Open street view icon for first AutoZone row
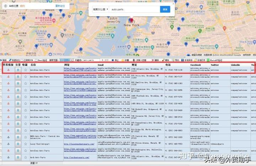Screen dimensions: 256x166 coord(18,70)
